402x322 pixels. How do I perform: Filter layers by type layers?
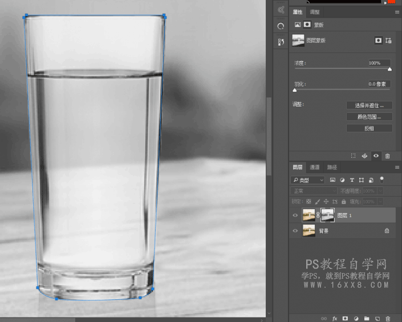point(352,180)
